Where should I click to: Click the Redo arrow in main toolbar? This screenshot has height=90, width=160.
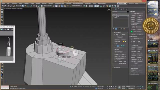pos(5,6)
